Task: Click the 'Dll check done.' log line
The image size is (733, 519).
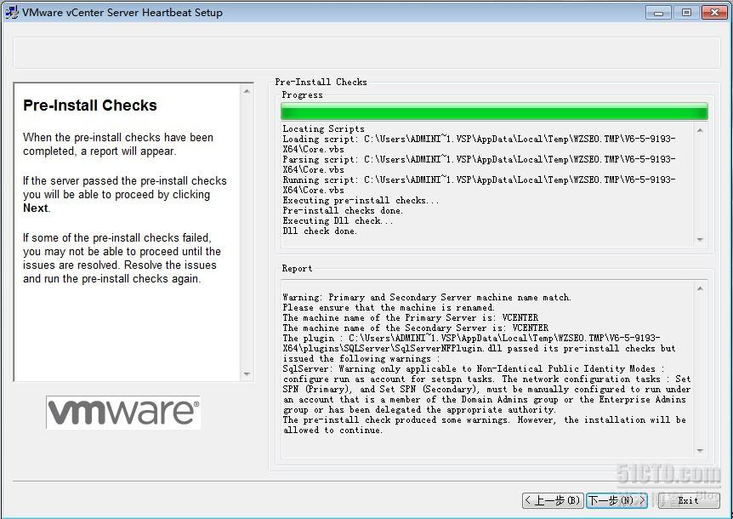Action: 320,231
